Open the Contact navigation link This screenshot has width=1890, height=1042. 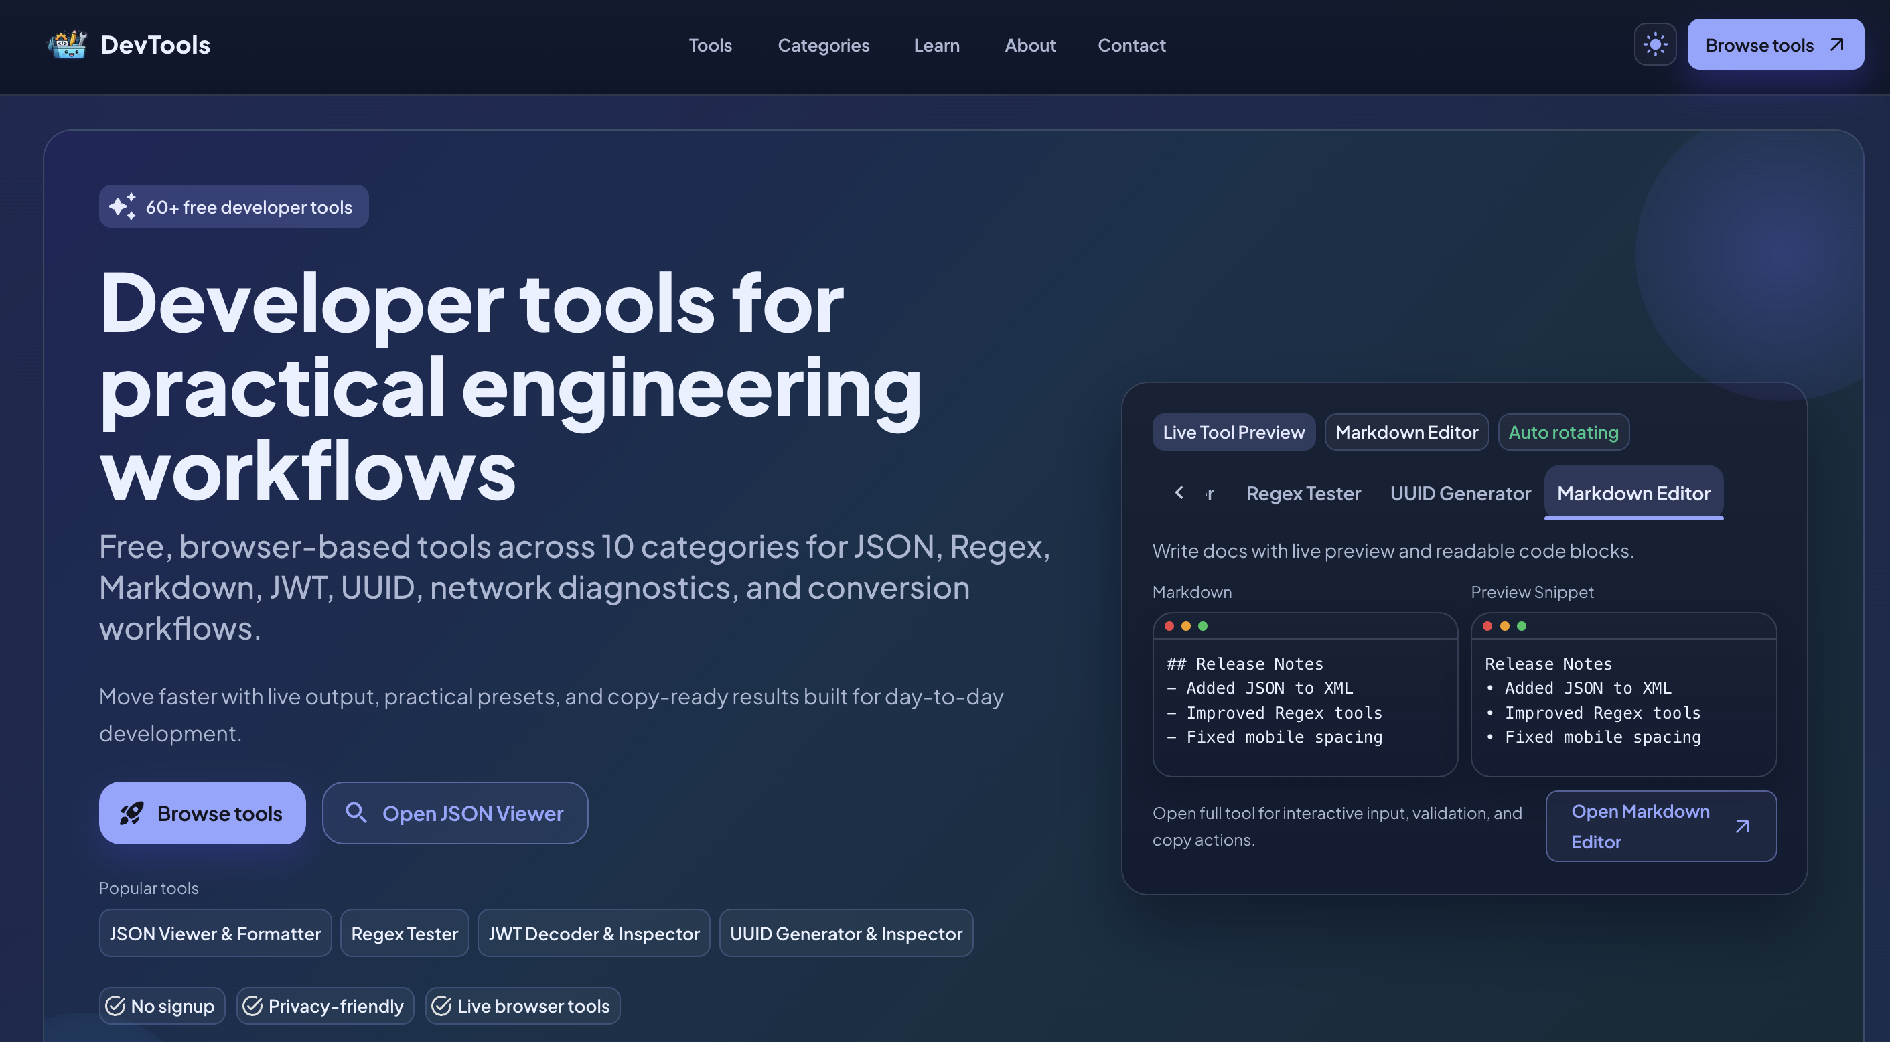(1131, 45)
